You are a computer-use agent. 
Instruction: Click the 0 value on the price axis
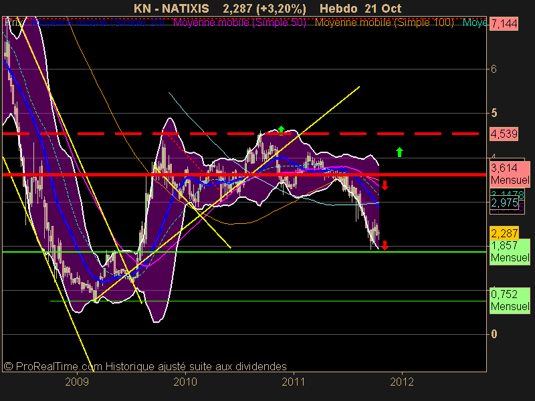494,333
